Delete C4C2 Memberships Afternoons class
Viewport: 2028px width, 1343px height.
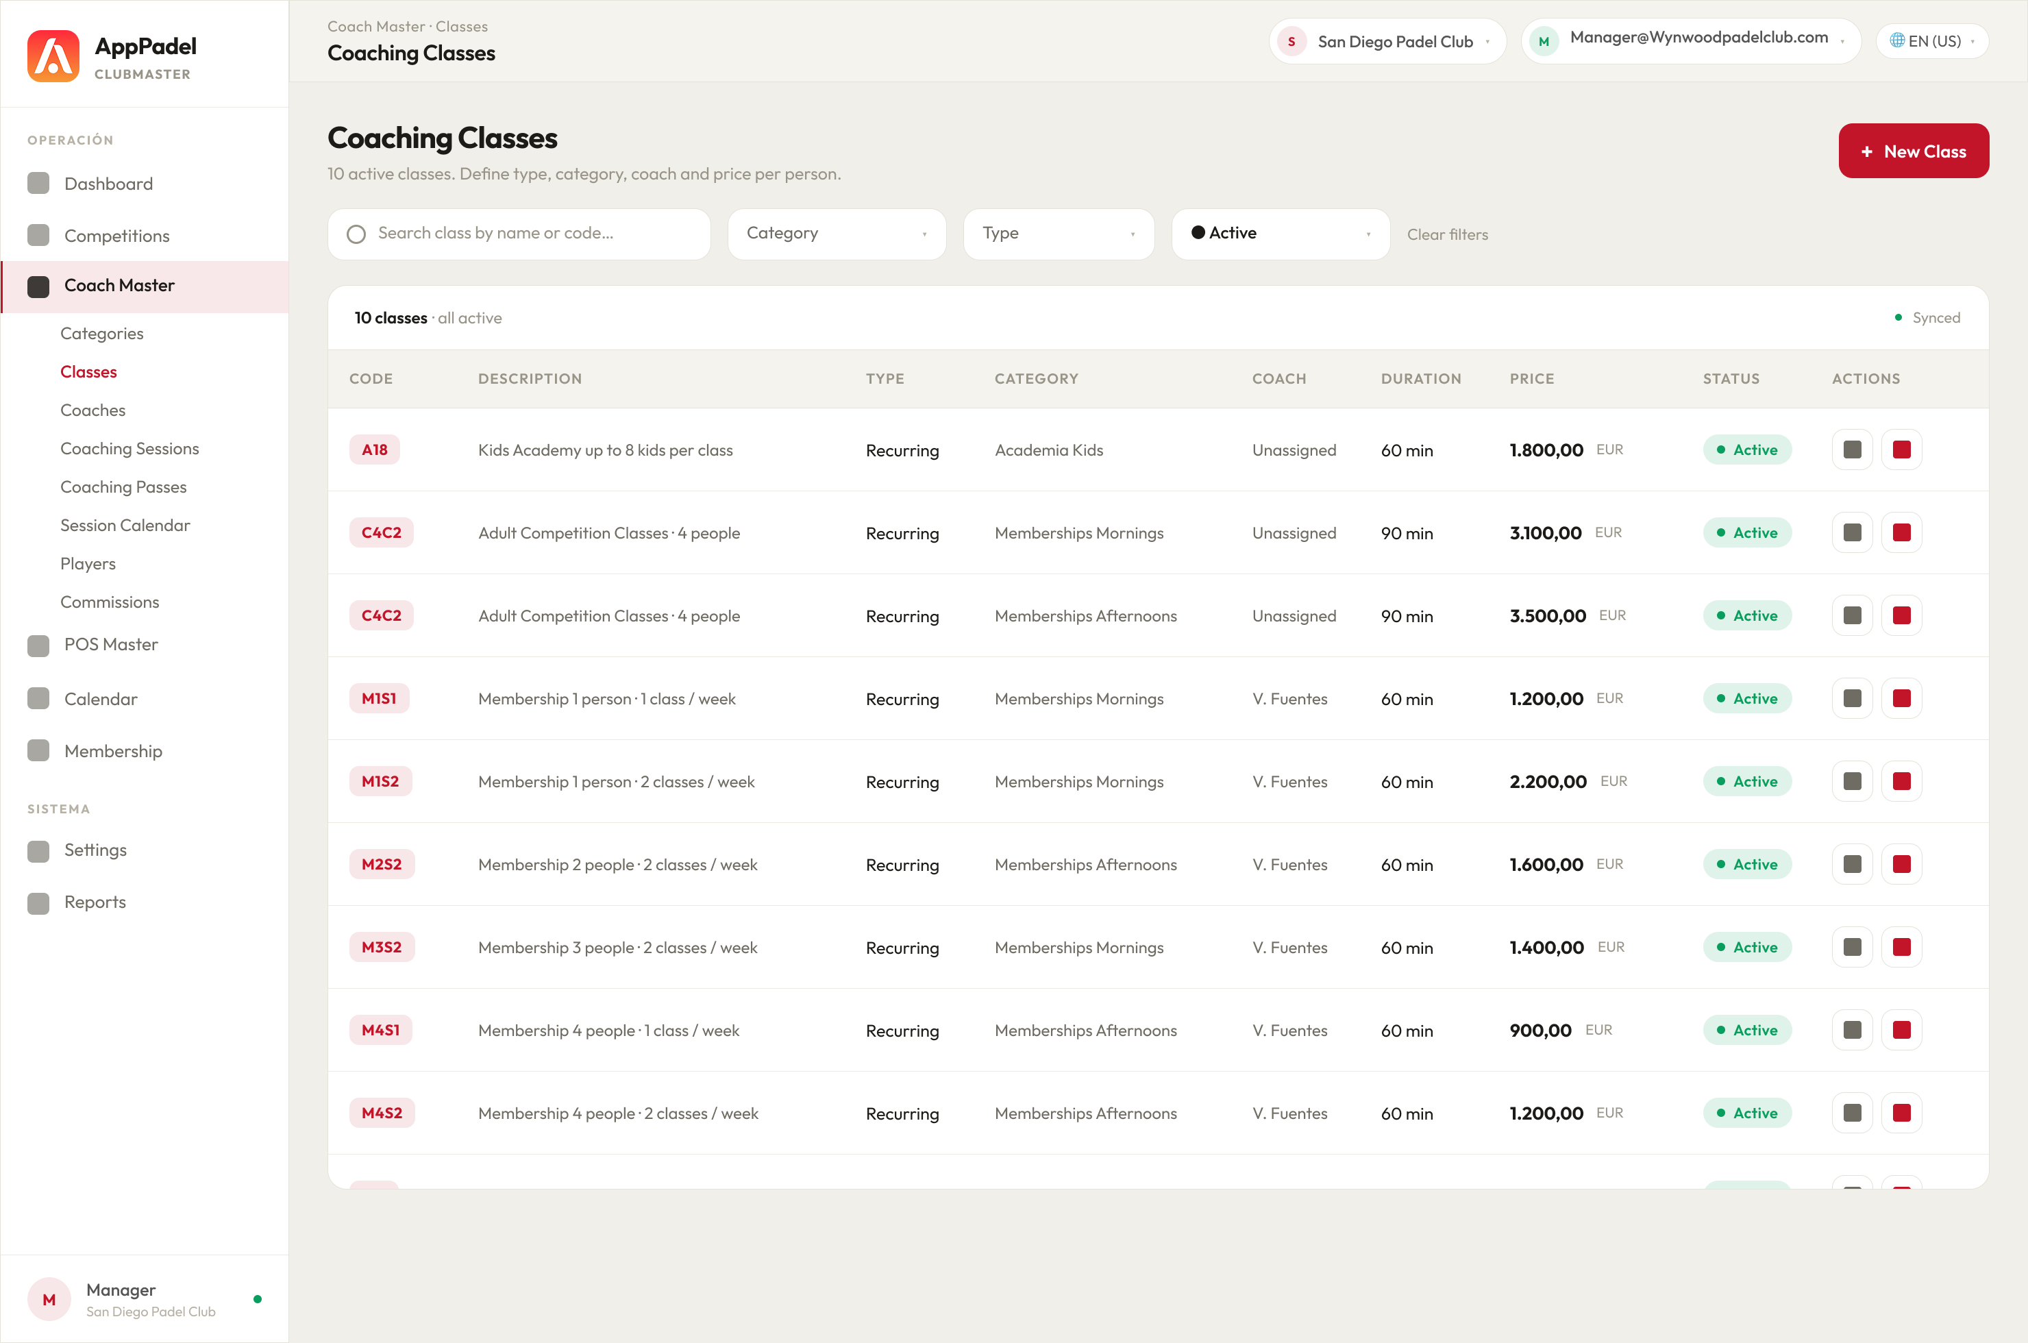pyautogui.click(x=1901, y=616)
